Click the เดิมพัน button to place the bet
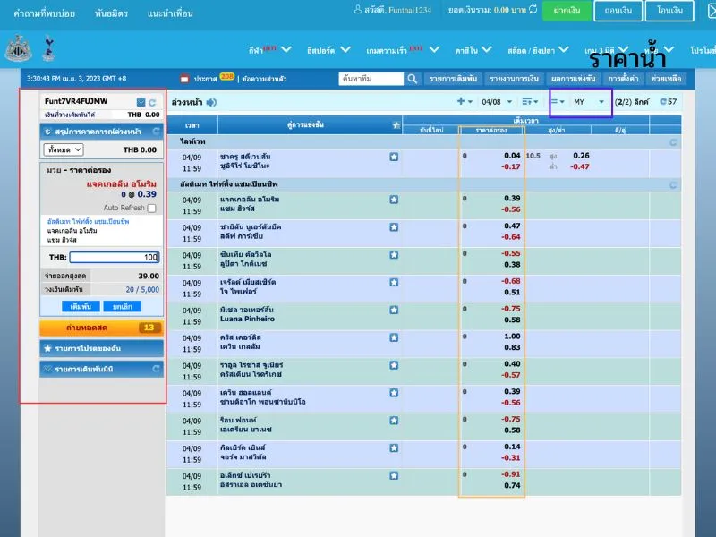The width and height of the screenshot is (716, 537). (x=81, y=306)
